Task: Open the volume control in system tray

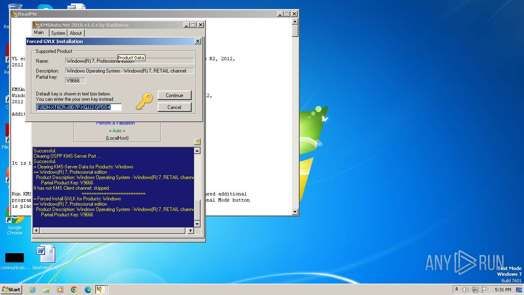Action: (465, 290)
